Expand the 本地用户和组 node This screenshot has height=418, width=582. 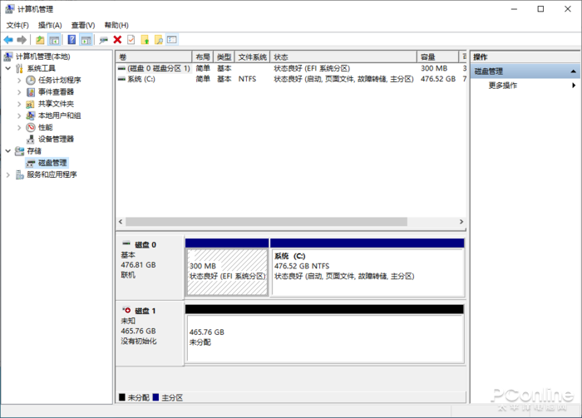[19, 116]
